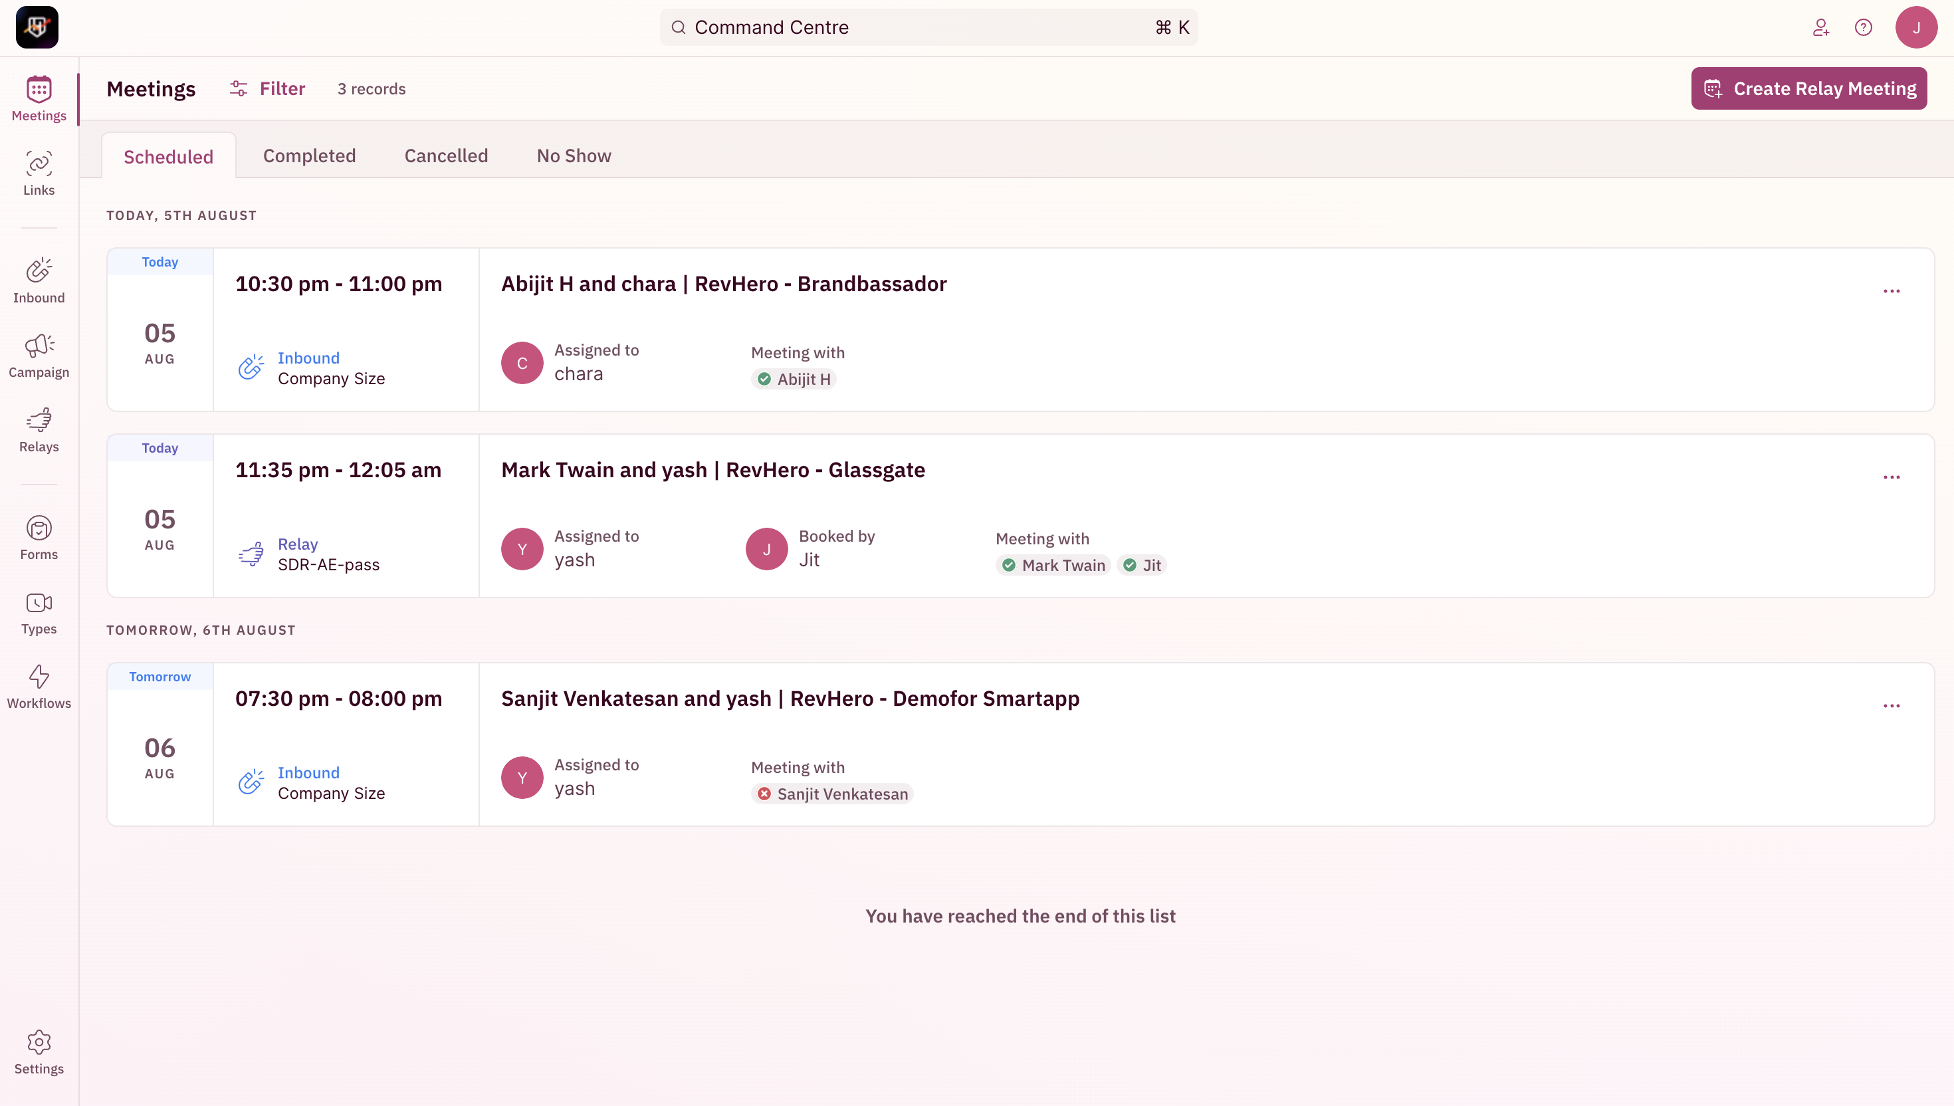This screenshot has width=1954, height=1106.
Task: Click the Command Centre search field
Action: (928, 27)
